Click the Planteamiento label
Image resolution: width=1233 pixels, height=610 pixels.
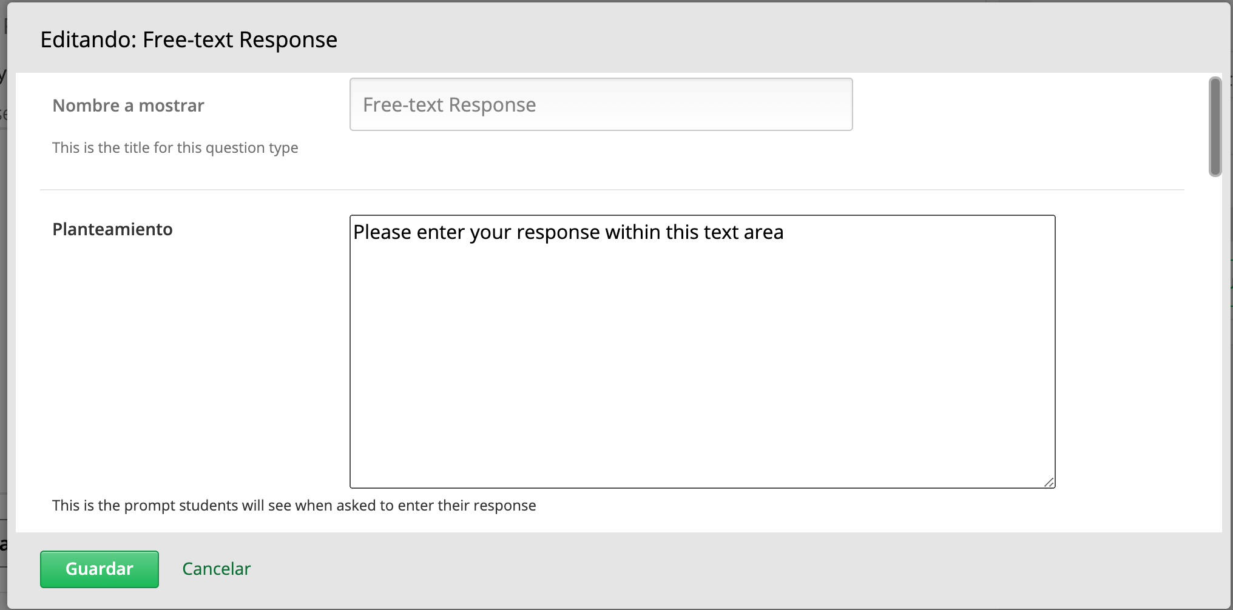click(x=112, y=229)
